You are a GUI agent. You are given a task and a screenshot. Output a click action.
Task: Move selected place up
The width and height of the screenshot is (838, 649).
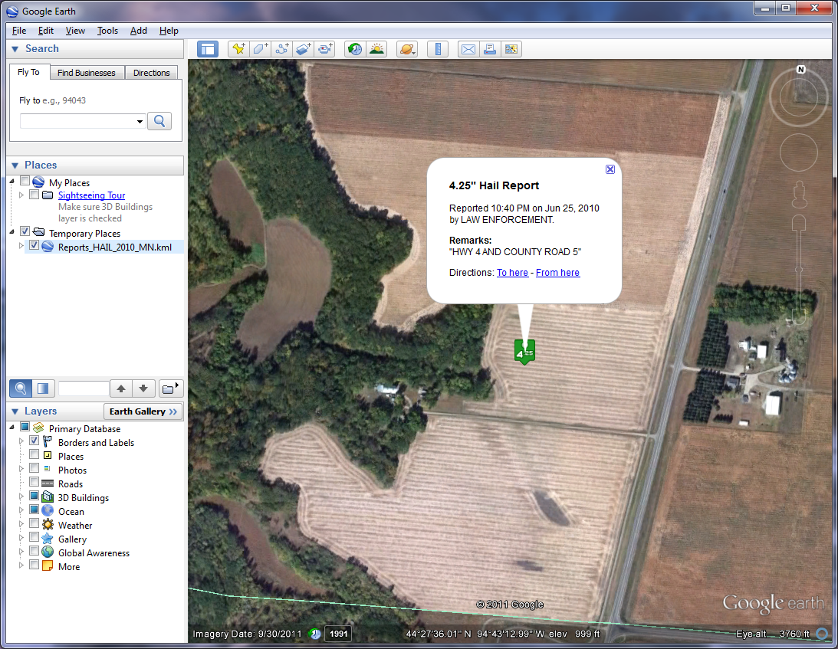tap(121, 388)
